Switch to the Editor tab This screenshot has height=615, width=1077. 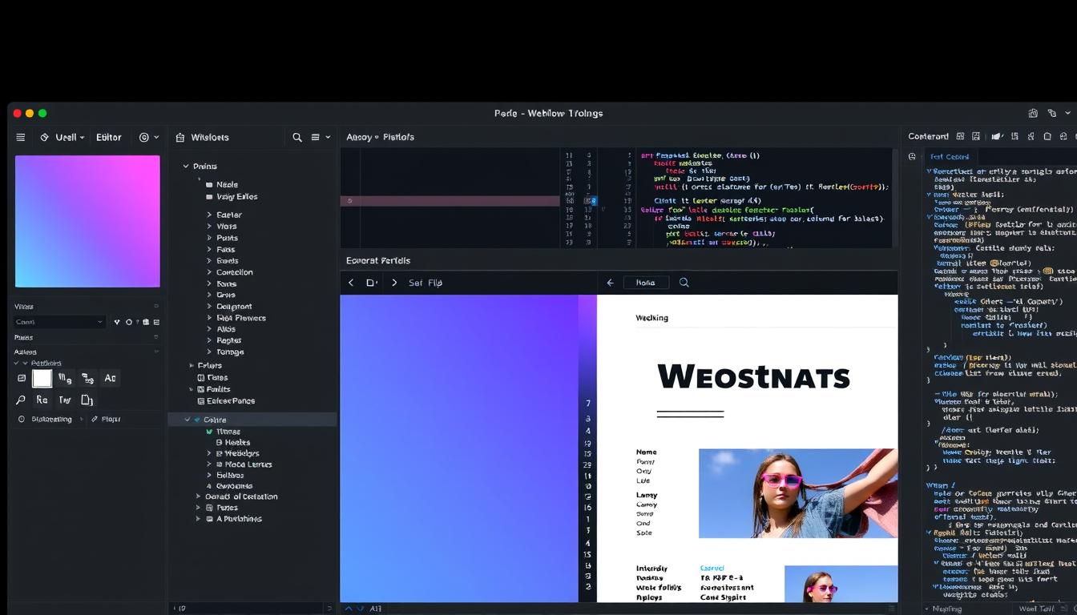[x=109, y=138]
